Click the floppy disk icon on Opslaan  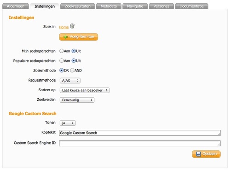click(x=198, y=154)
